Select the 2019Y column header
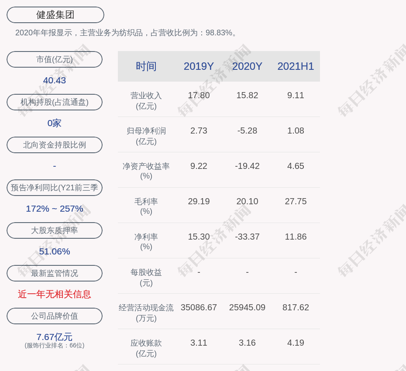 click(199, 66)
